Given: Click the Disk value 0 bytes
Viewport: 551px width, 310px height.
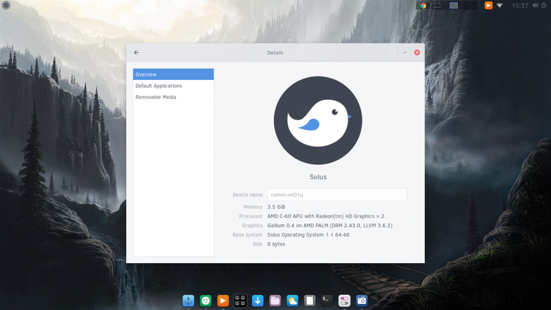Looking at the screenshot, I should point(276,244).
